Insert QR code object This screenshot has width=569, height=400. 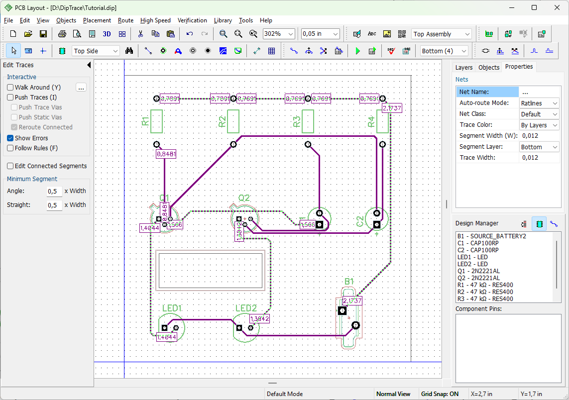(x=402, y=34)
